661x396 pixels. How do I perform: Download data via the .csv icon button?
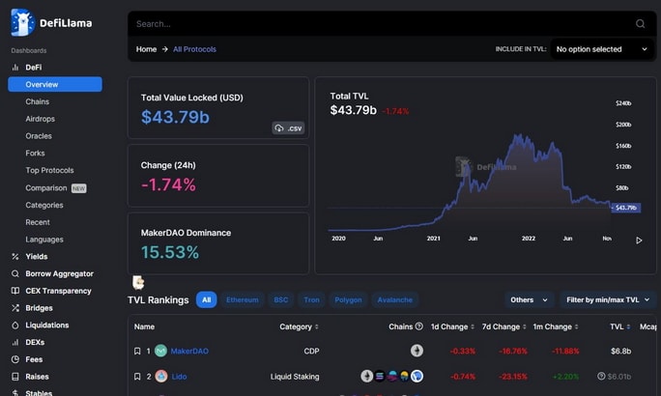click(288, 128)
